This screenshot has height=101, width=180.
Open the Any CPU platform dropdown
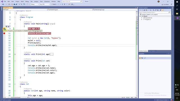(45, 4)
